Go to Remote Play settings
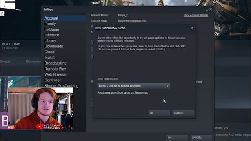 pos(55,69)
